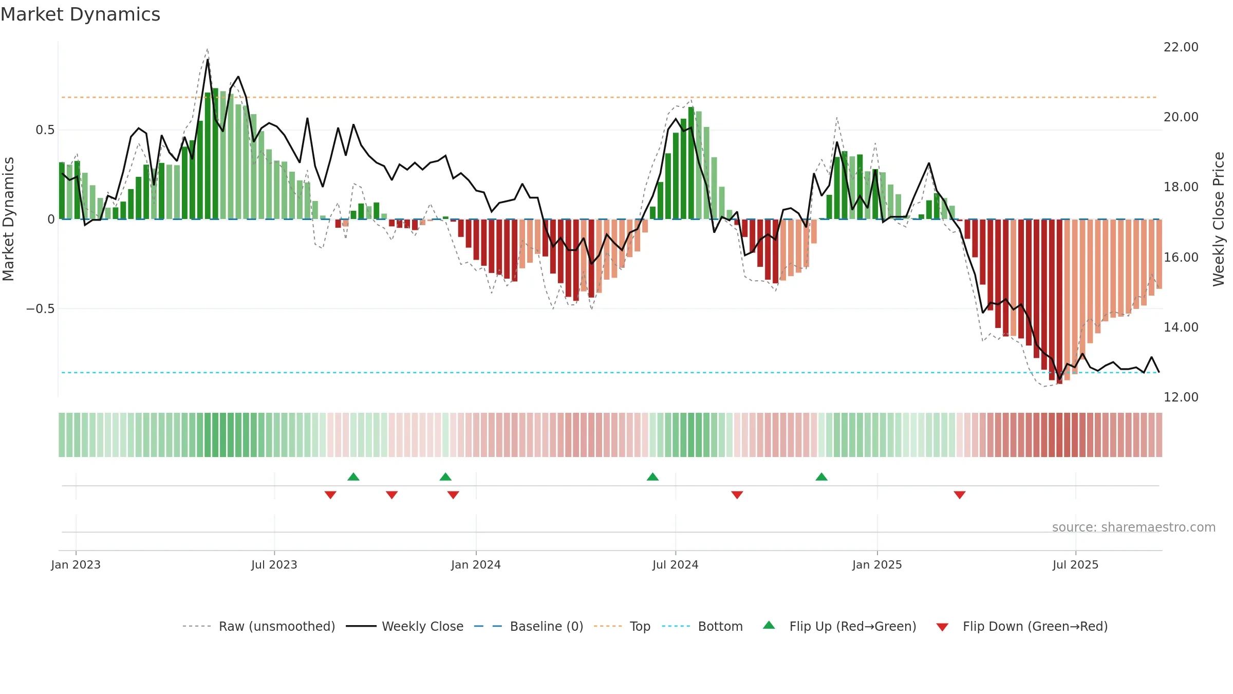The width and height of the screenshot is (1233, 694).
Task: Click the Market Dynamics chart title
Action: click(80, 14)
